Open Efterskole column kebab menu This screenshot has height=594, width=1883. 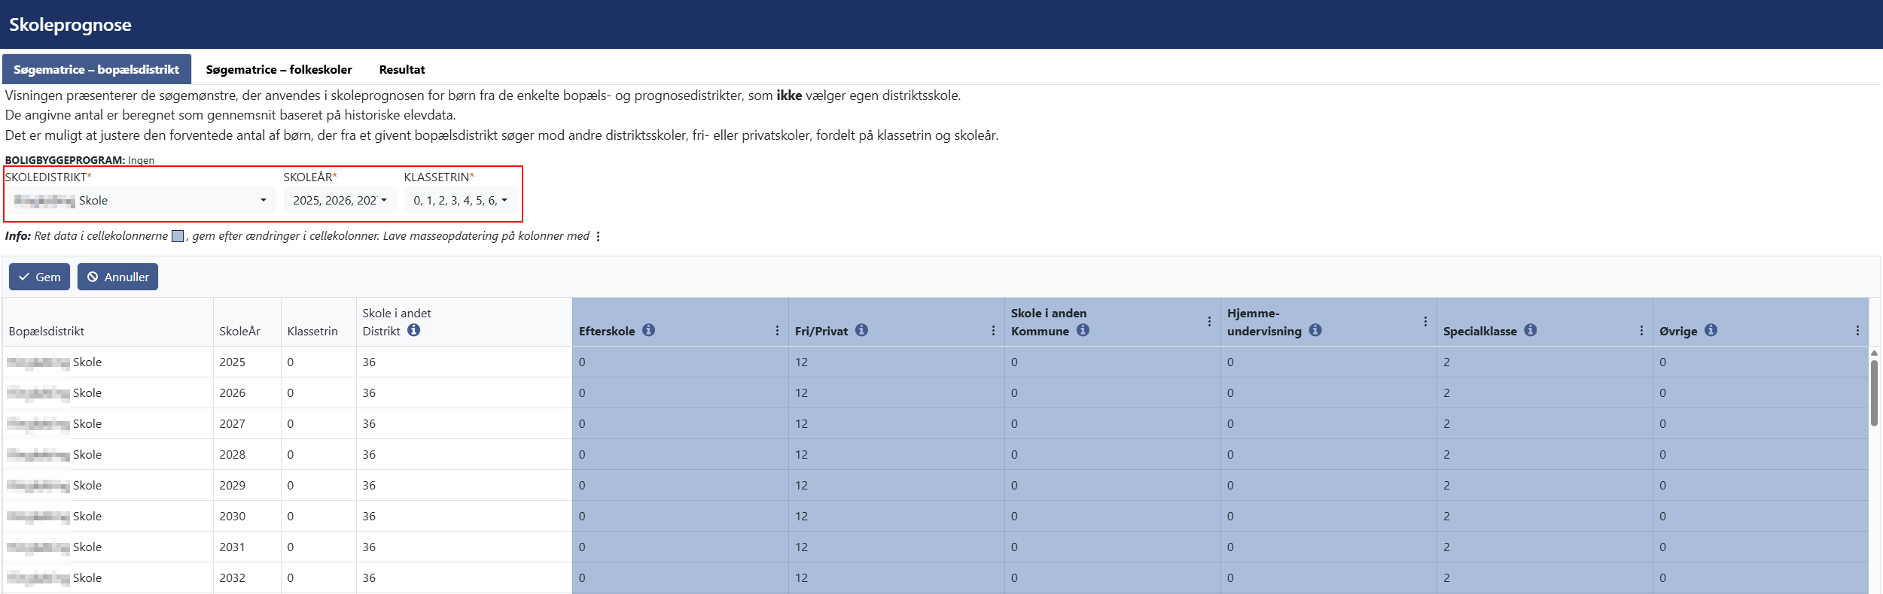pos(777,331)
